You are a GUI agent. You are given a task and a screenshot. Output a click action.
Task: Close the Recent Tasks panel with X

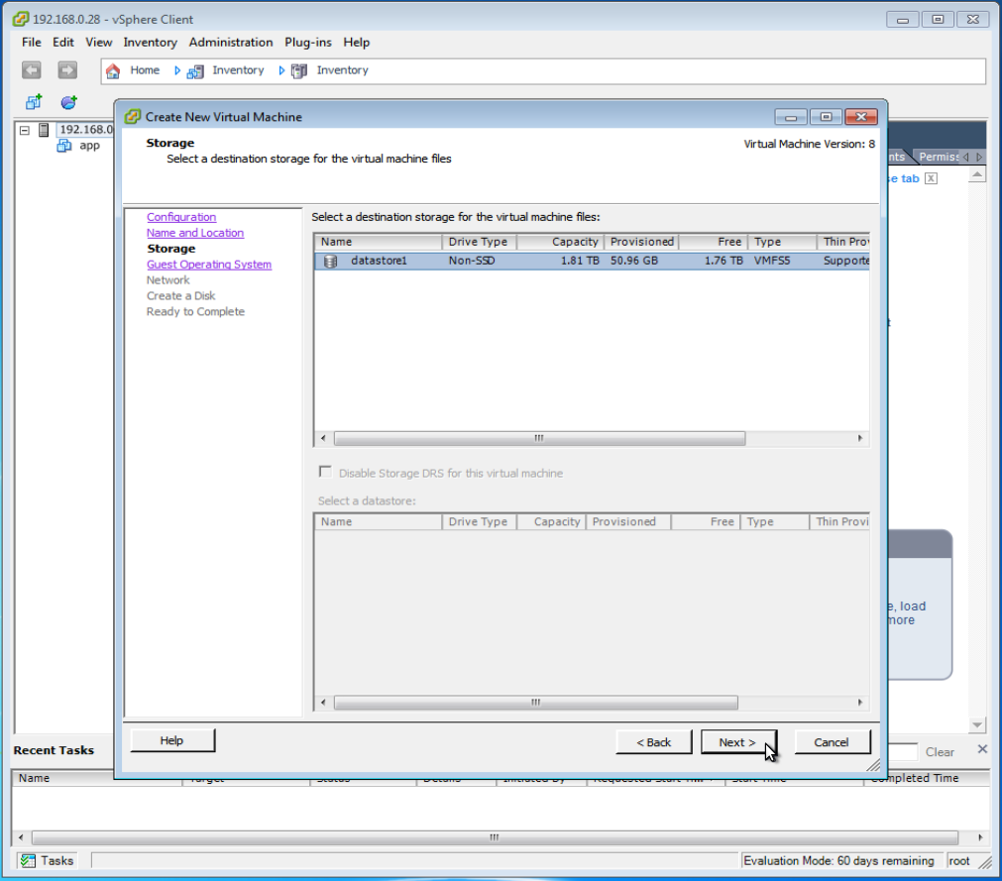point(983,749)
